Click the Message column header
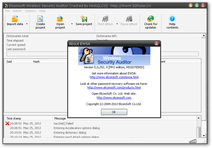Screen dimensions: 212x148 (x=60, y=119)
